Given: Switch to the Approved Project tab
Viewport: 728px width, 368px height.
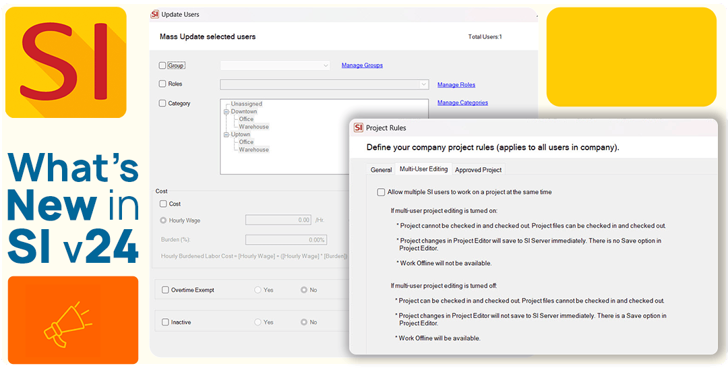Looking at the screenshot, I should [478, 170].
